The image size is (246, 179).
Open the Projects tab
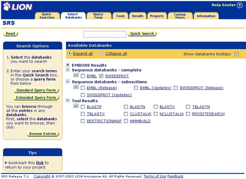(157, 16)
